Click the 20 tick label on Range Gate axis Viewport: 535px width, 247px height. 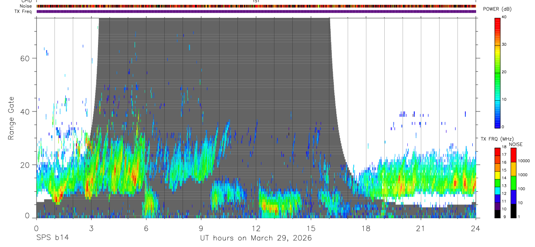[25, 165]
